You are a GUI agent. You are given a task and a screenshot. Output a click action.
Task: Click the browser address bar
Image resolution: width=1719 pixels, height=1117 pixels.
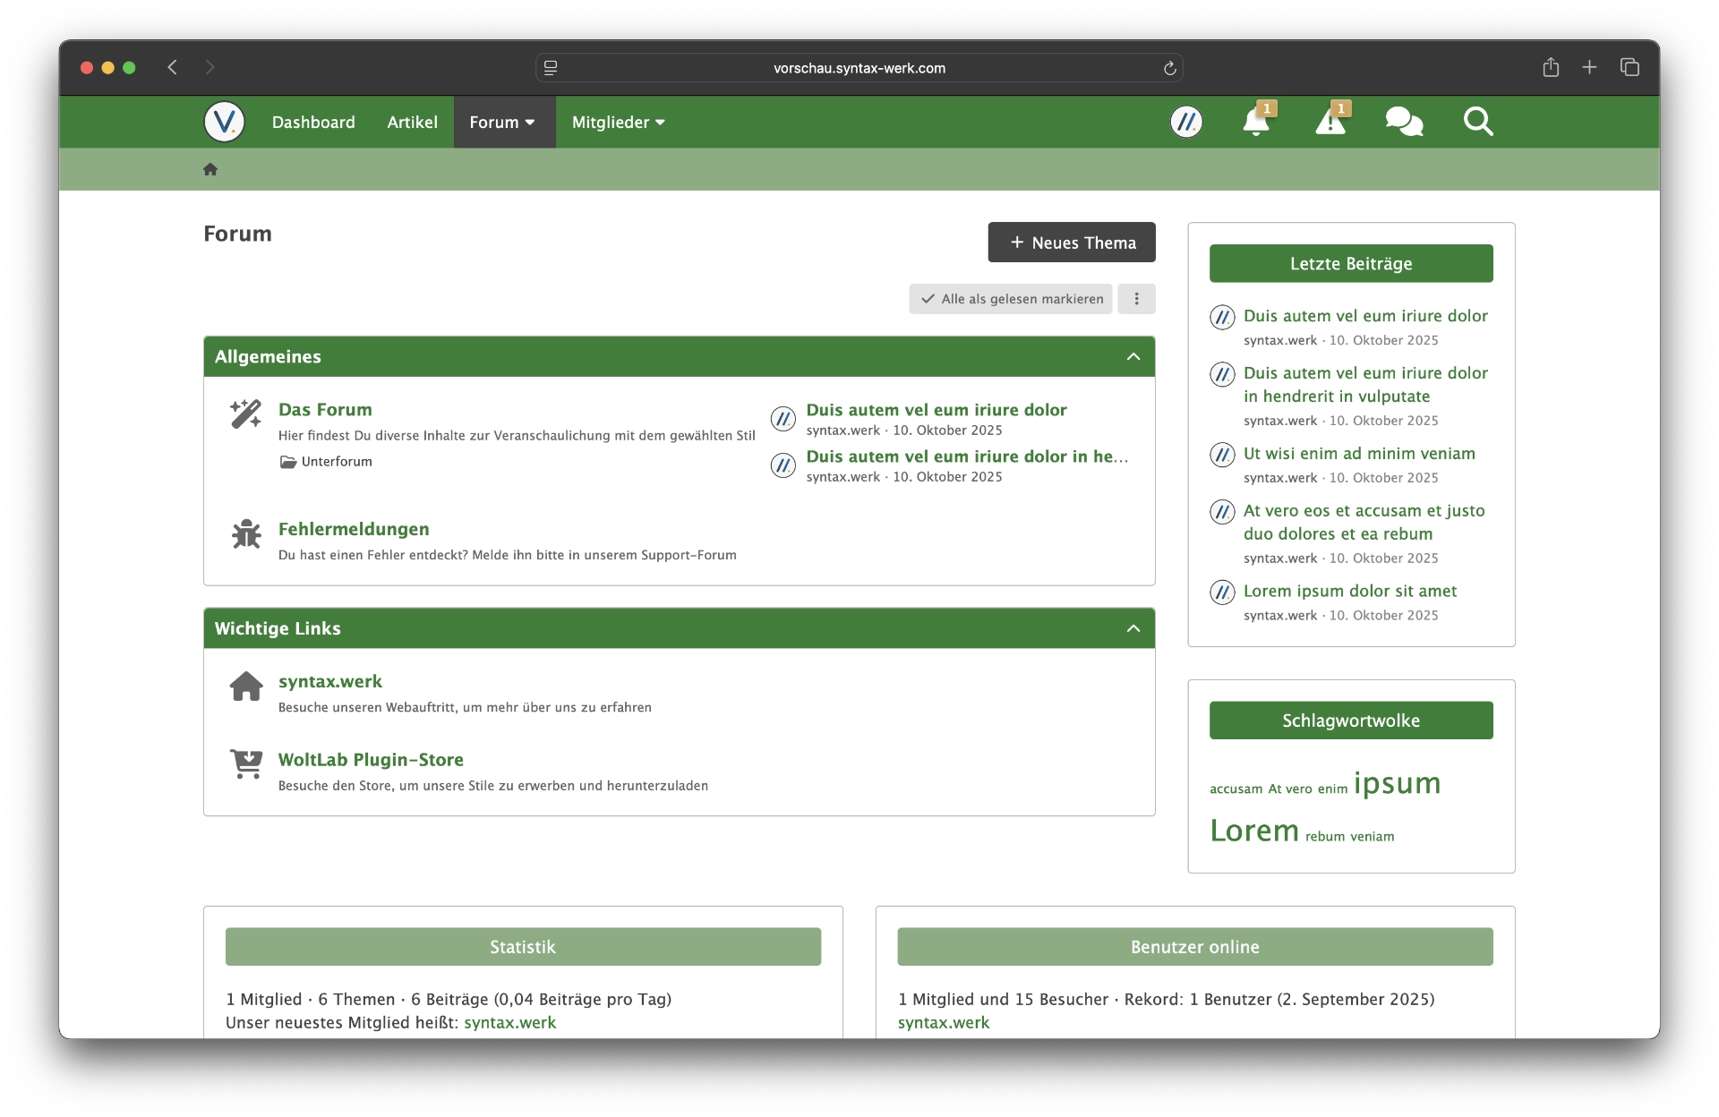pos(859,68)
